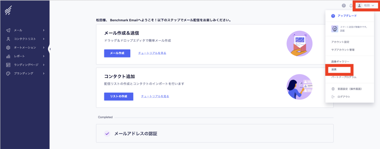Click the メール作成 button
The width and height of the screenshot is (380, 149).
click(117, 53)
